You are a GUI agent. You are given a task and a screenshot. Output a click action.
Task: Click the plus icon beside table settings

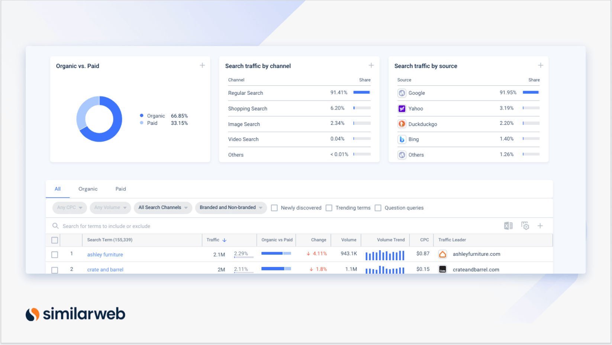[540, 226]
